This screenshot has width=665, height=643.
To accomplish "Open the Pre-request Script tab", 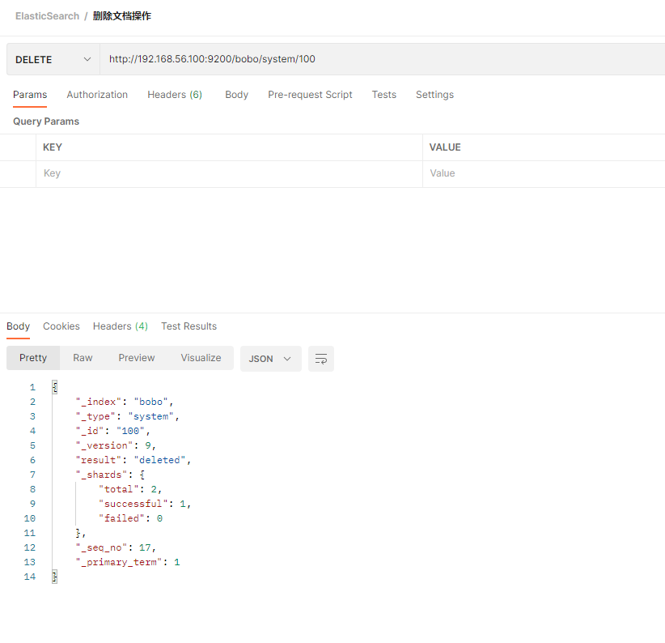I will [310, 95].
